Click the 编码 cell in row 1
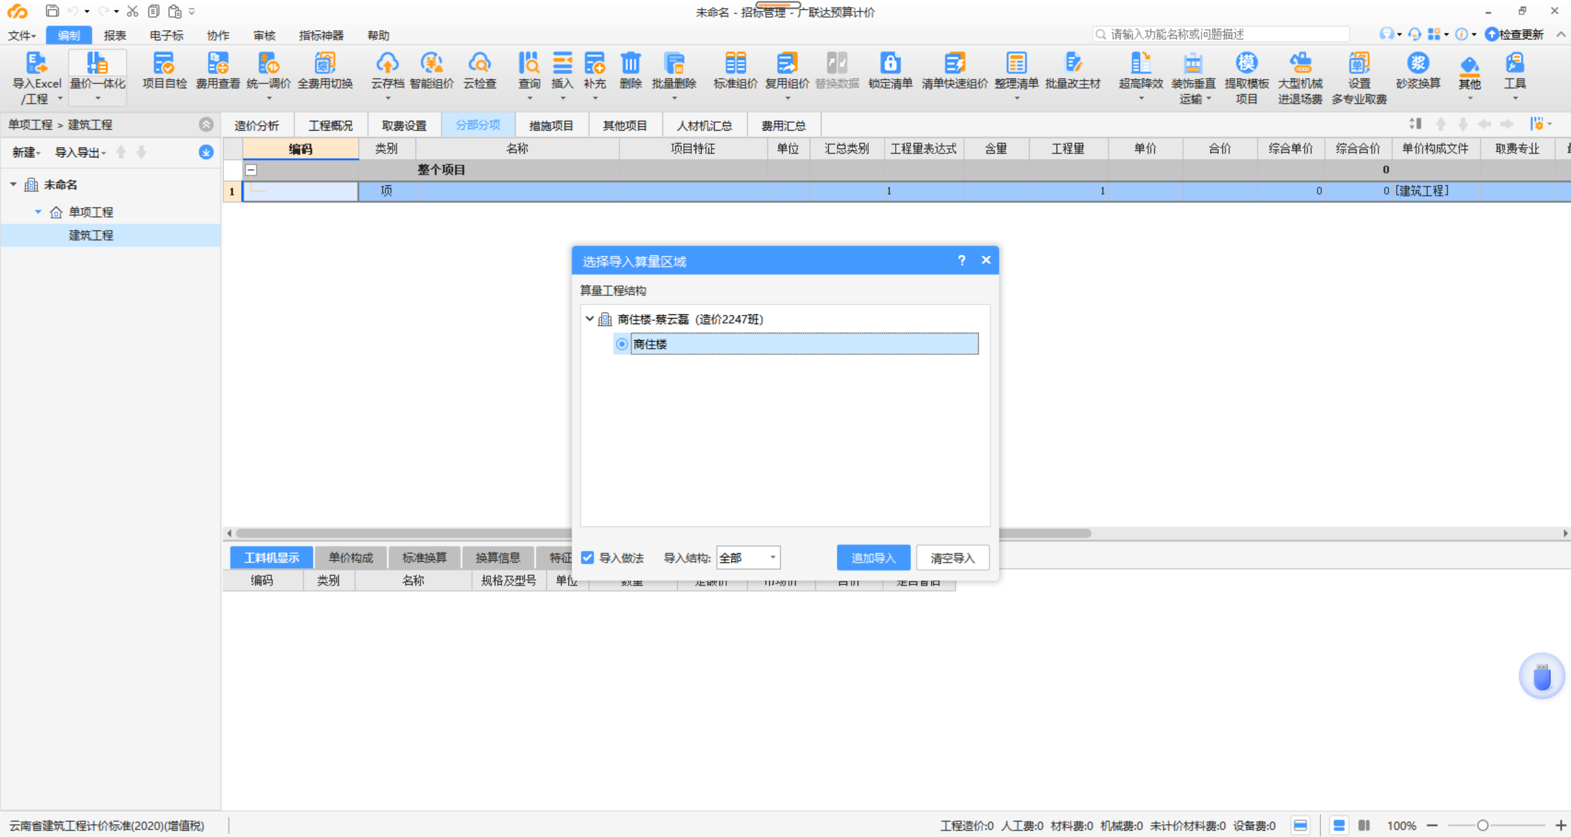The height and width of the screenshot is (837, 1571). pos(300,191)
